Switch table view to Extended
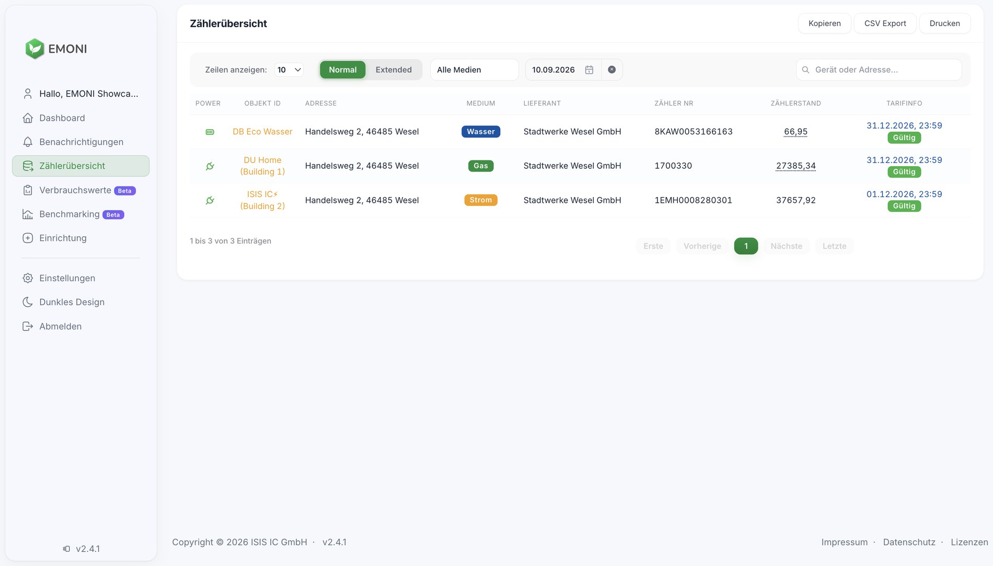 (x=394, y=70)
